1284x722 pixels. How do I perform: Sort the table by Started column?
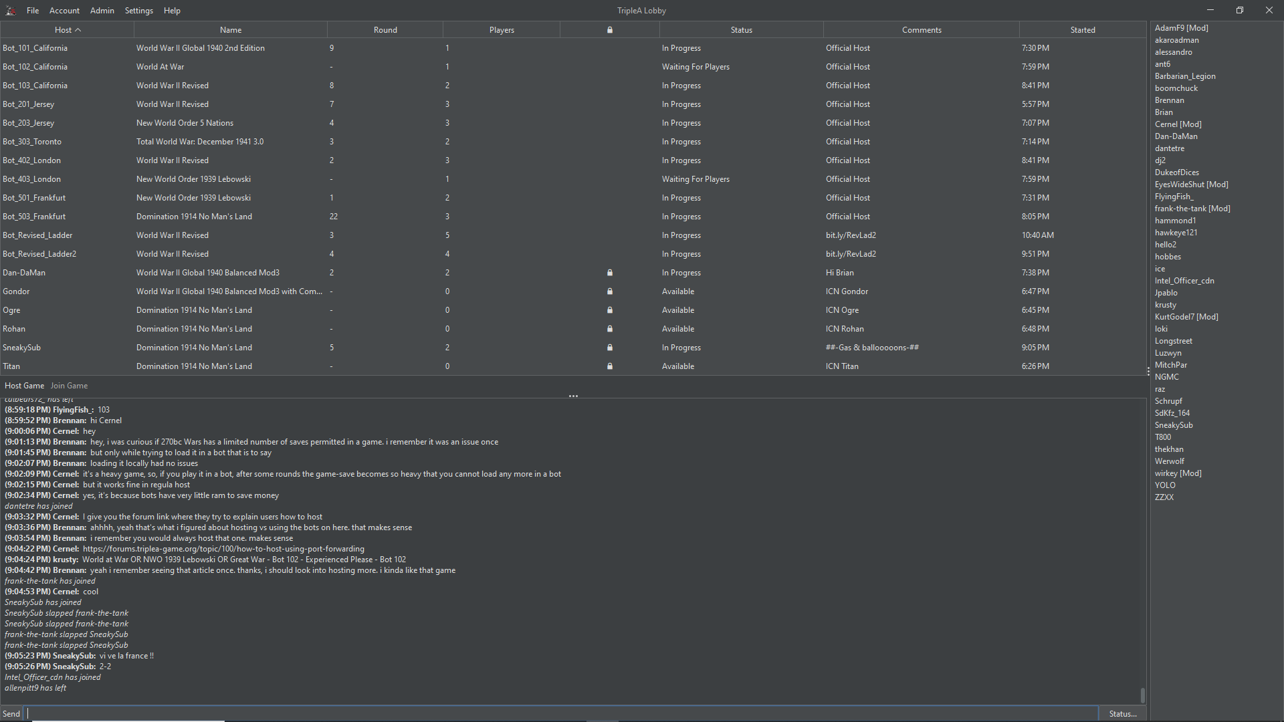point(1083,30)
